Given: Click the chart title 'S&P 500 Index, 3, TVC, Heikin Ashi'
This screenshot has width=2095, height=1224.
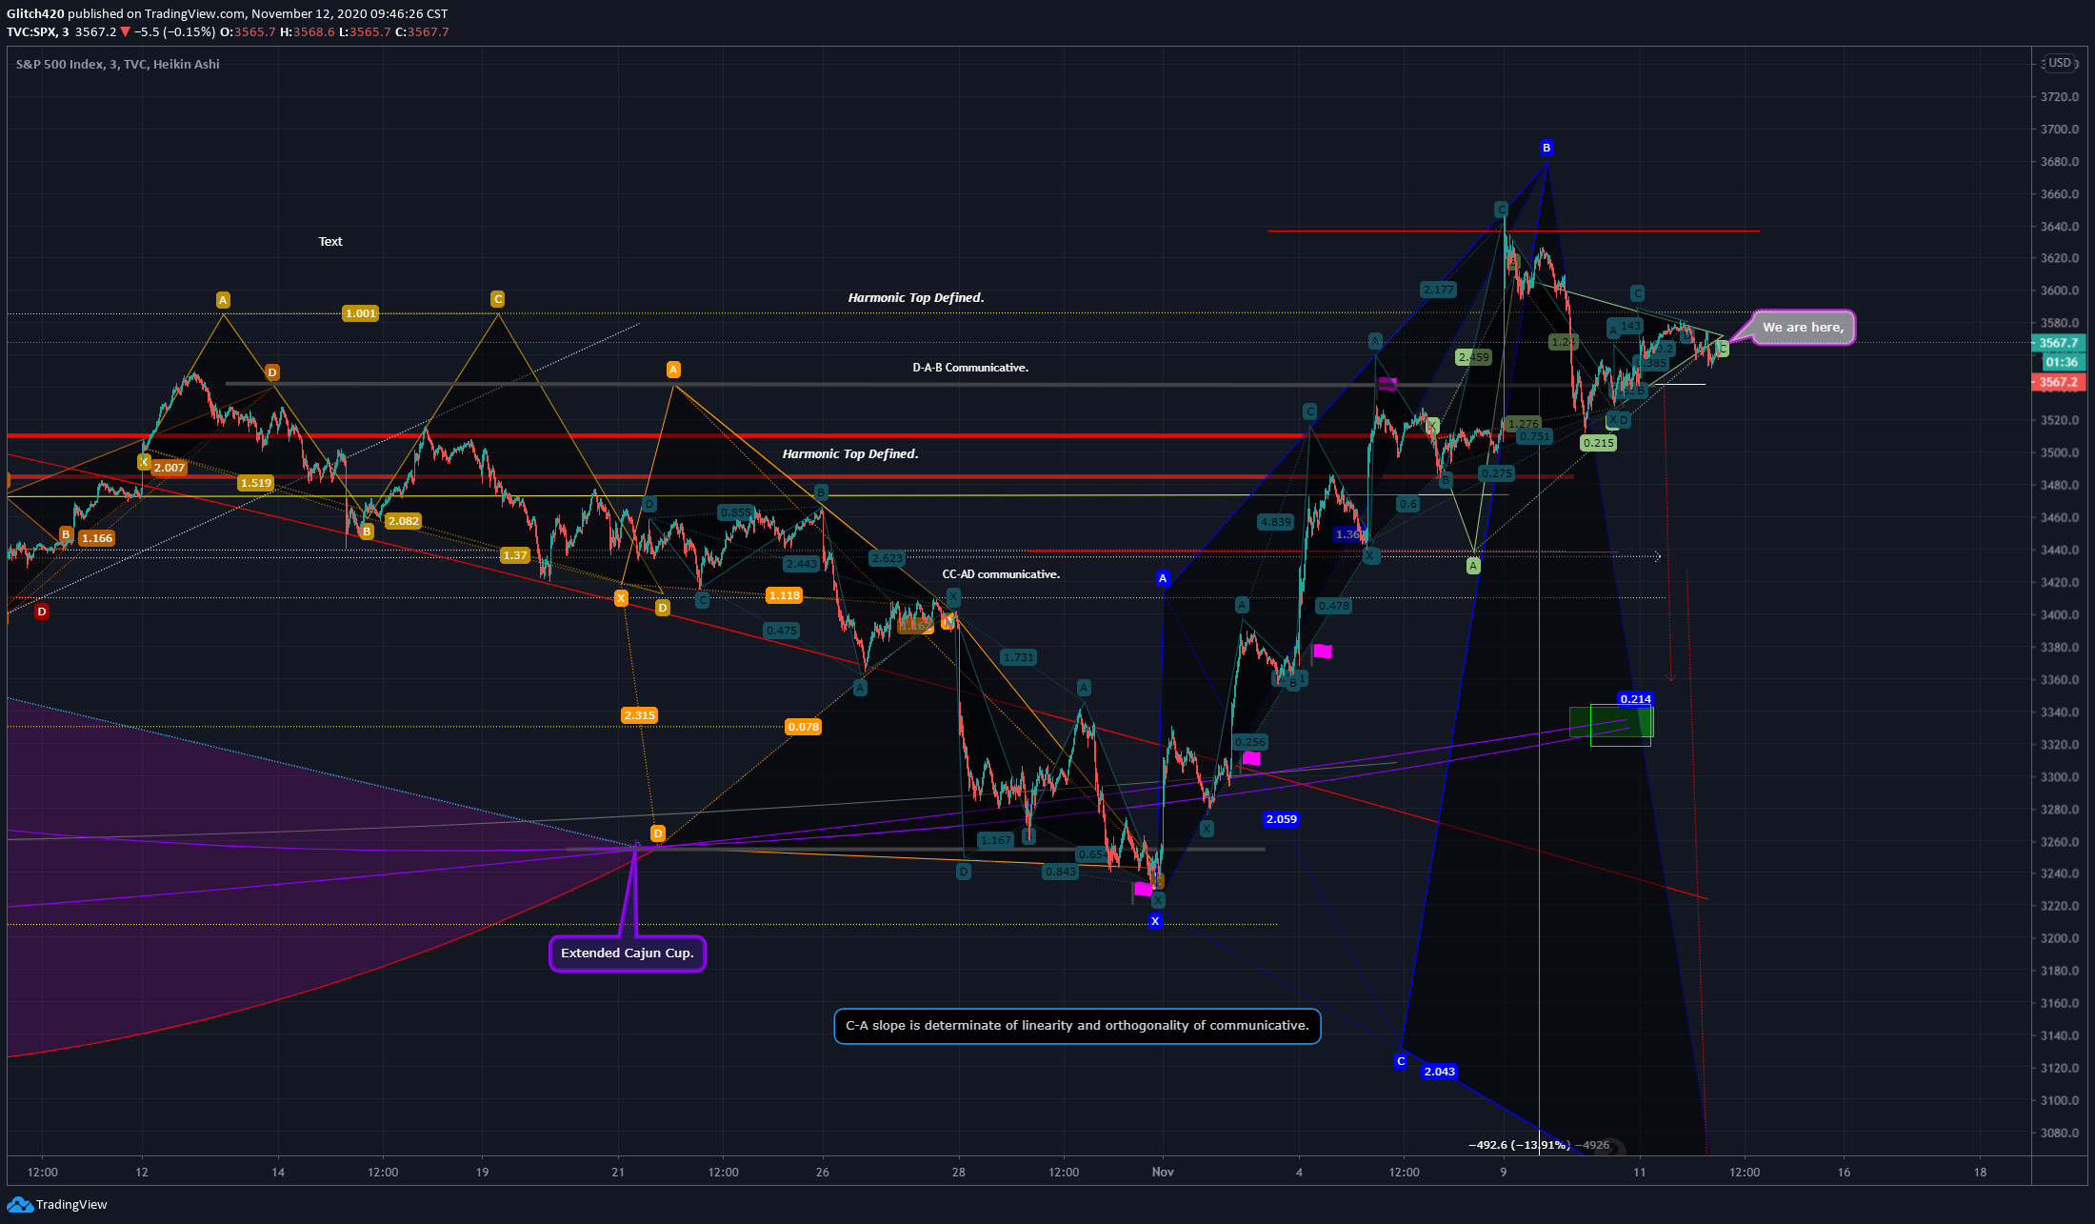Looking at the screenshot, I should pos(118,65).
